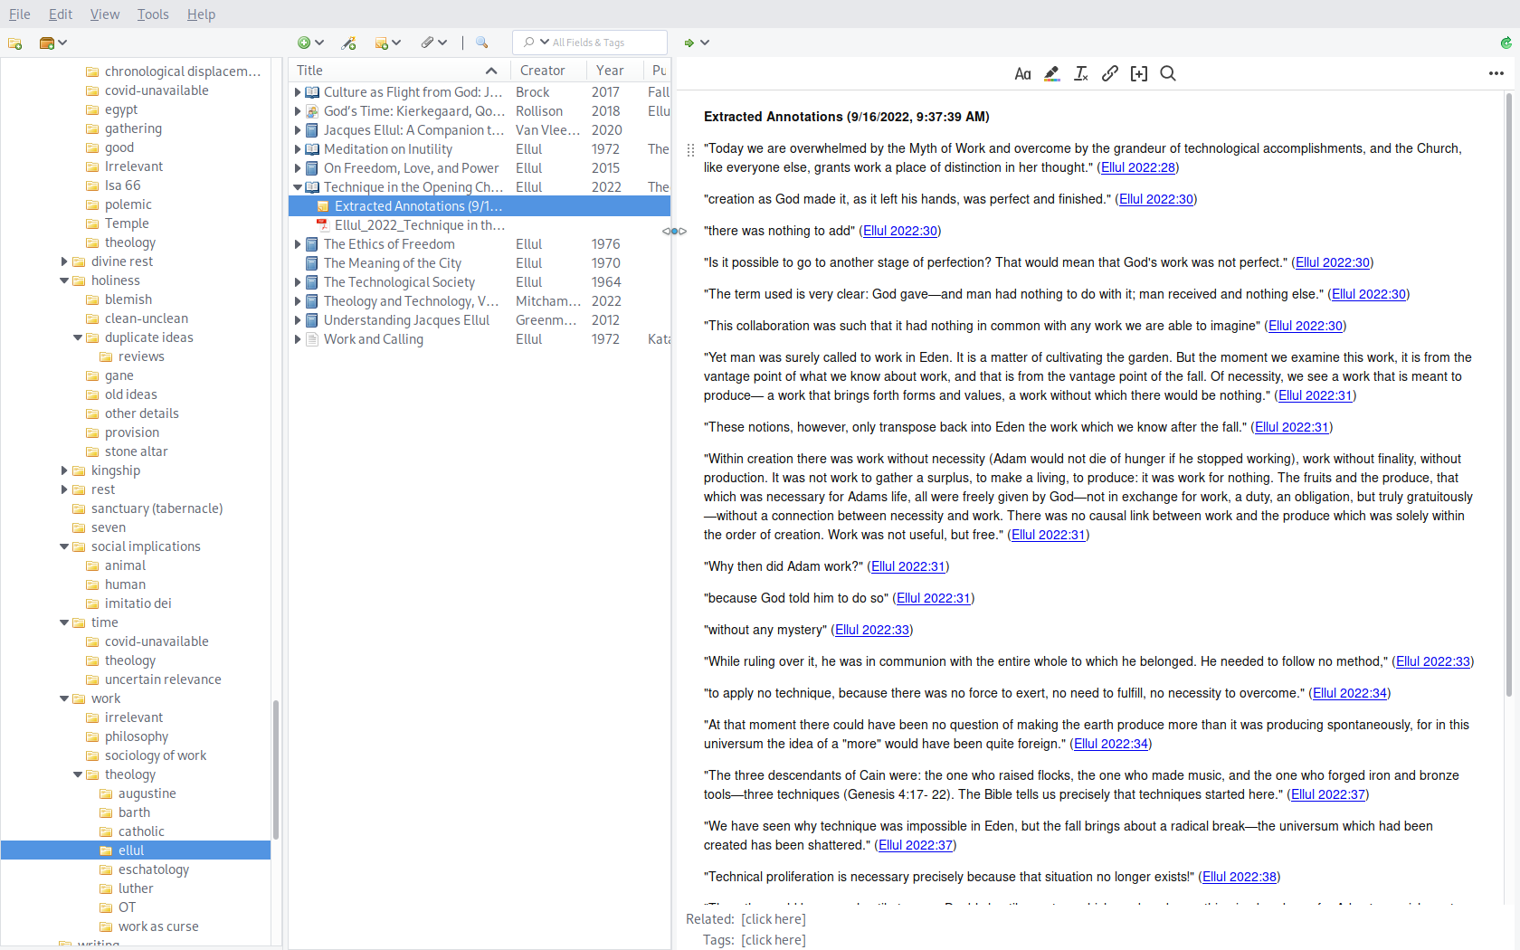Image resolution: width=1520 pixels, height=950 pixels.
Task: Click the highlight color marker icon
Action: 1051,74
